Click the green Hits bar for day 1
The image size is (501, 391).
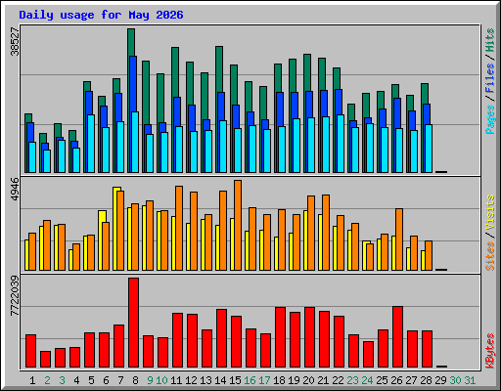point(28,118)
